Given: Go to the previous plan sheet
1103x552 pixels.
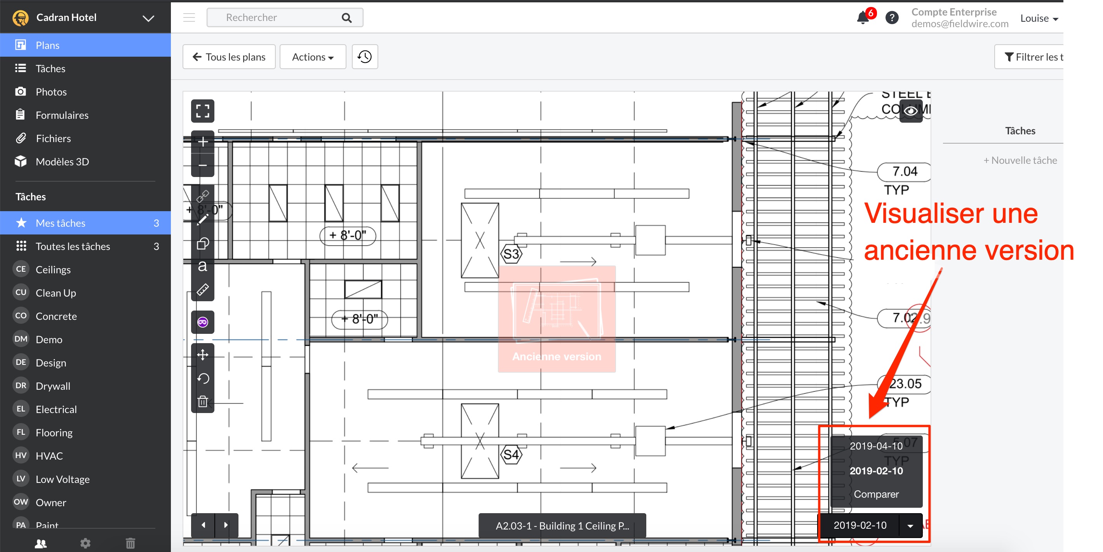Looking at the screenshot, I should pyautogui.click(x=203, y=525).
